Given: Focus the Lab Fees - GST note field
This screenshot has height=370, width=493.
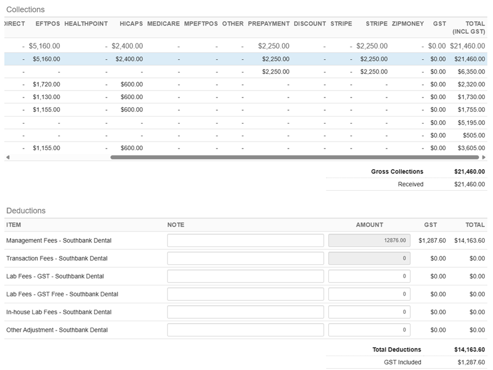Looking at the screenshot, I should [x=245, y=277].
